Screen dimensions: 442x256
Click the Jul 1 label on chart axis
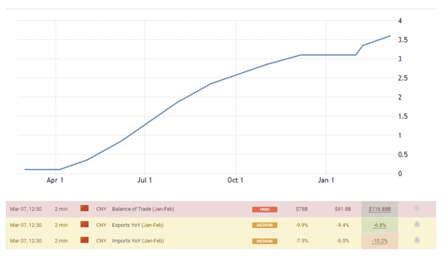[x=144, y=180]
